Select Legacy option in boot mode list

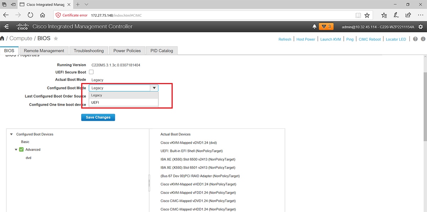tap(123, 95)
